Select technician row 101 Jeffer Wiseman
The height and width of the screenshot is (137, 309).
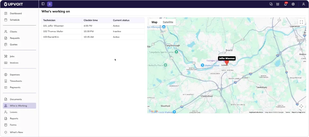pos(93,26)
